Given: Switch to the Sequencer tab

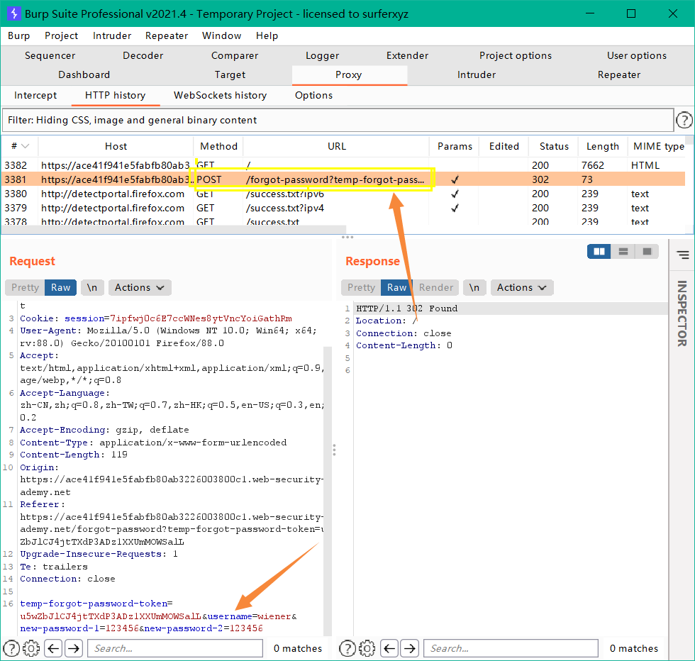Looking at the screenshot, I should tap(50, 55).
